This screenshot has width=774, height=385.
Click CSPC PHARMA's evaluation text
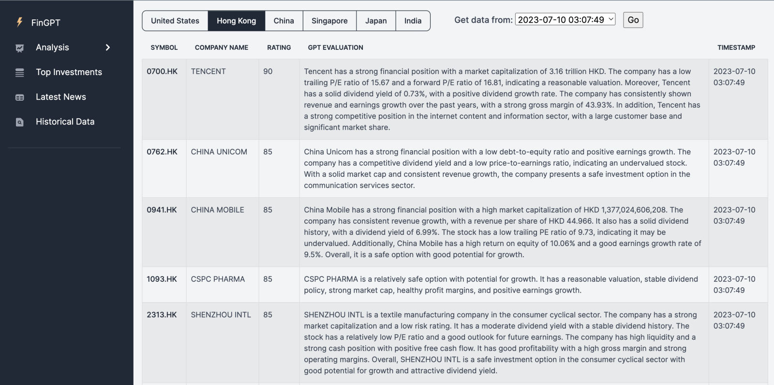[x=501, y=285]
